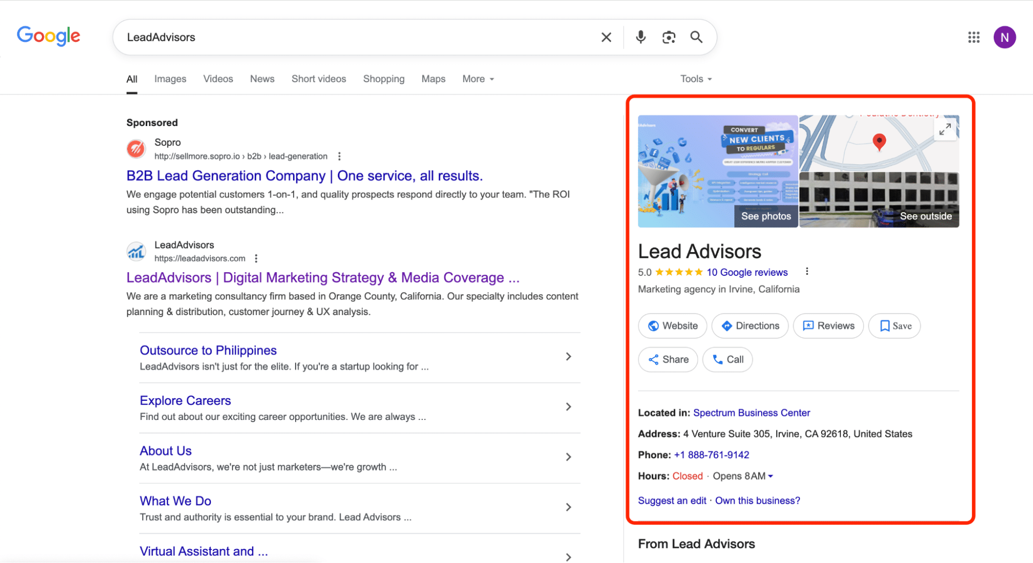Call Lead Advisors using the Call button
The image size is (1033, 563).
pyautogui.click(x=727, y=359)
